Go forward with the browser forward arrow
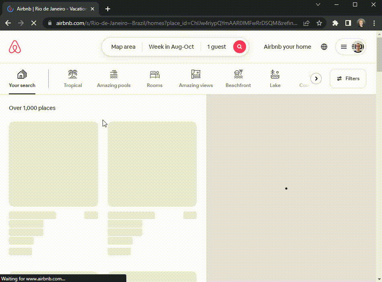The width and height of the screenshot is (382, 282). [21, 23]
